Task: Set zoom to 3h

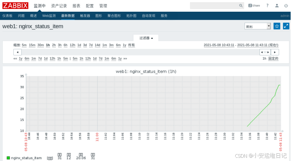Action: tap(59, 45)
